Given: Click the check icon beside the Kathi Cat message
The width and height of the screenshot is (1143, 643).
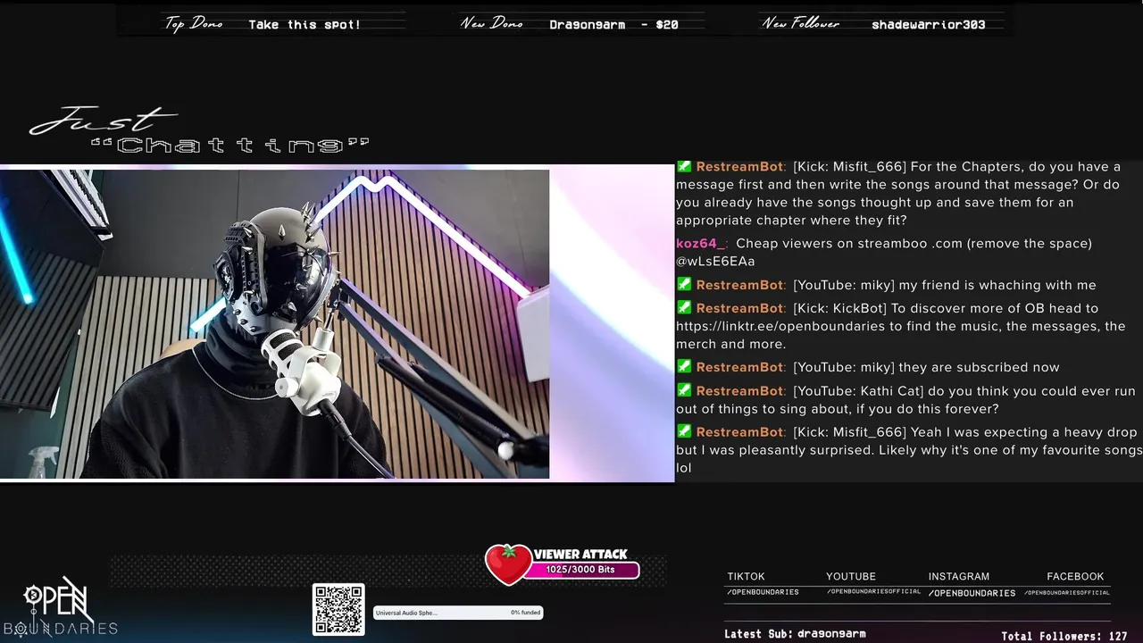Looking at the screenshot, I should pos(684,390).
